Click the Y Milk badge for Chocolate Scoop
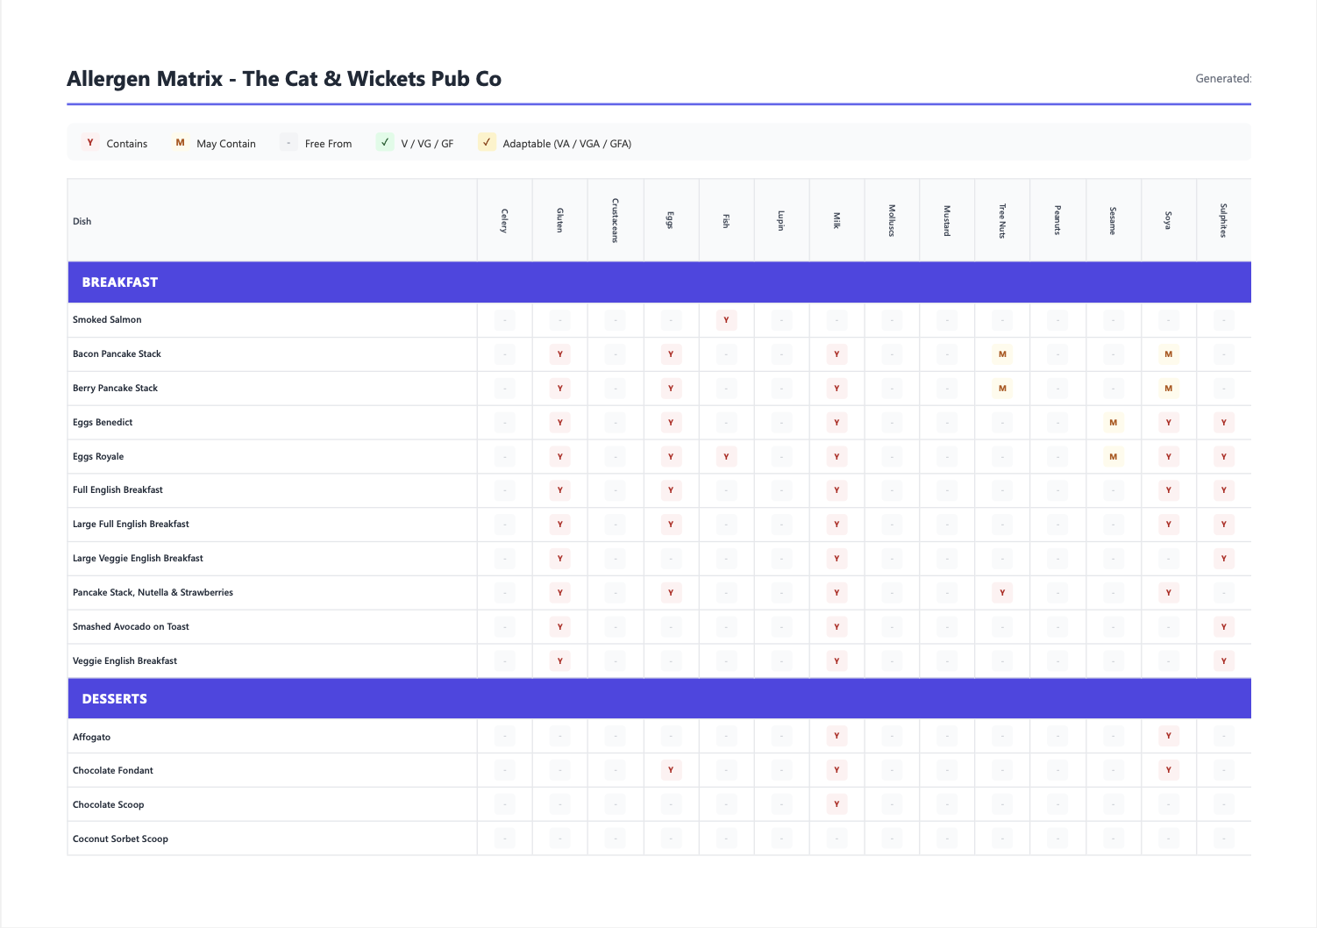Viewport: 1317px width, 928px height. coord(836,804)
